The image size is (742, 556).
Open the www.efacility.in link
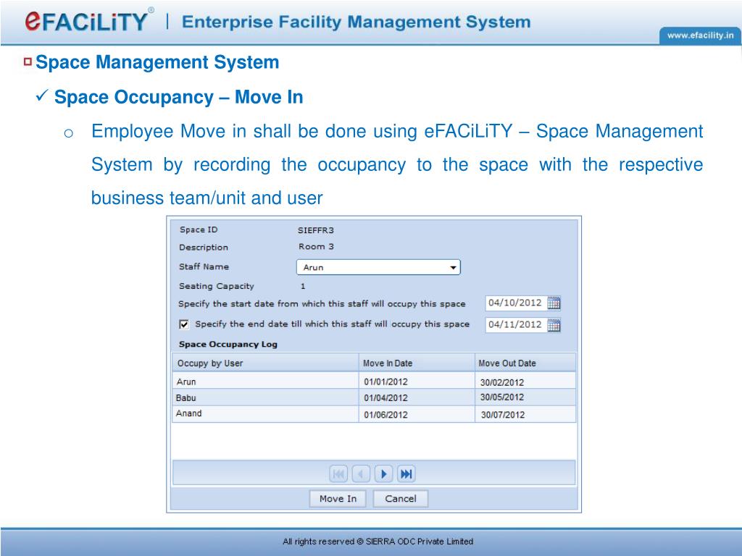click(701, 35)
